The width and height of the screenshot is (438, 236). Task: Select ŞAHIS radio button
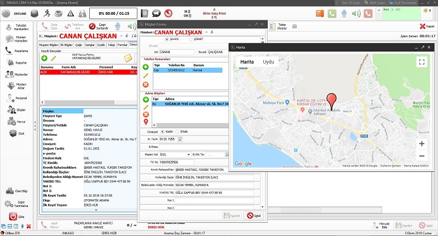click(167, 39)
